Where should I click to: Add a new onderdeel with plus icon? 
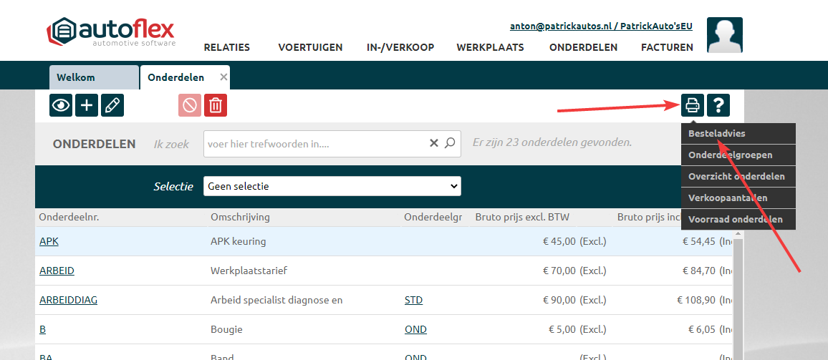click(x=87, y=105)
